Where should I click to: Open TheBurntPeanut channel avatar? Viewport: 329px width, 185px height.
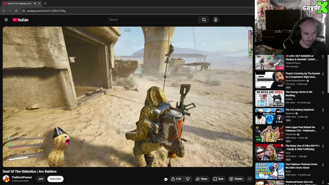pyautogui.click(x=6, y=179)
